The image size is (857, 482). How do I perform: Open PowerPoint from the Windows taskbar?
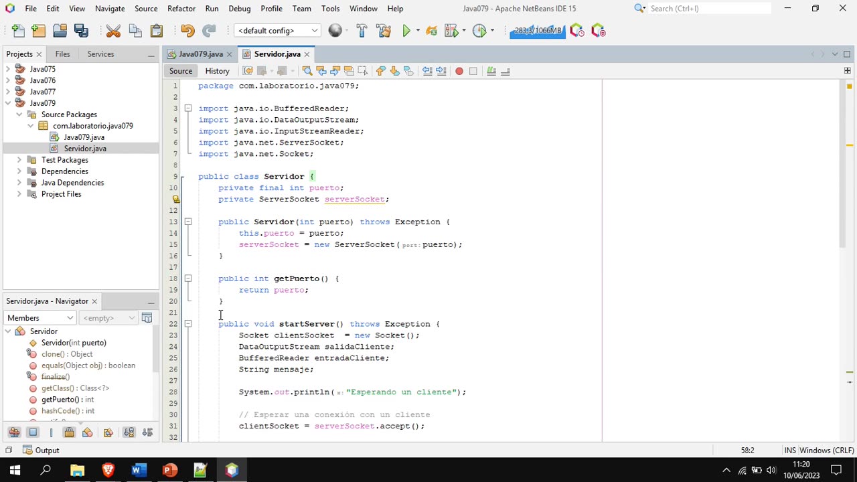[x=169, y=470]
